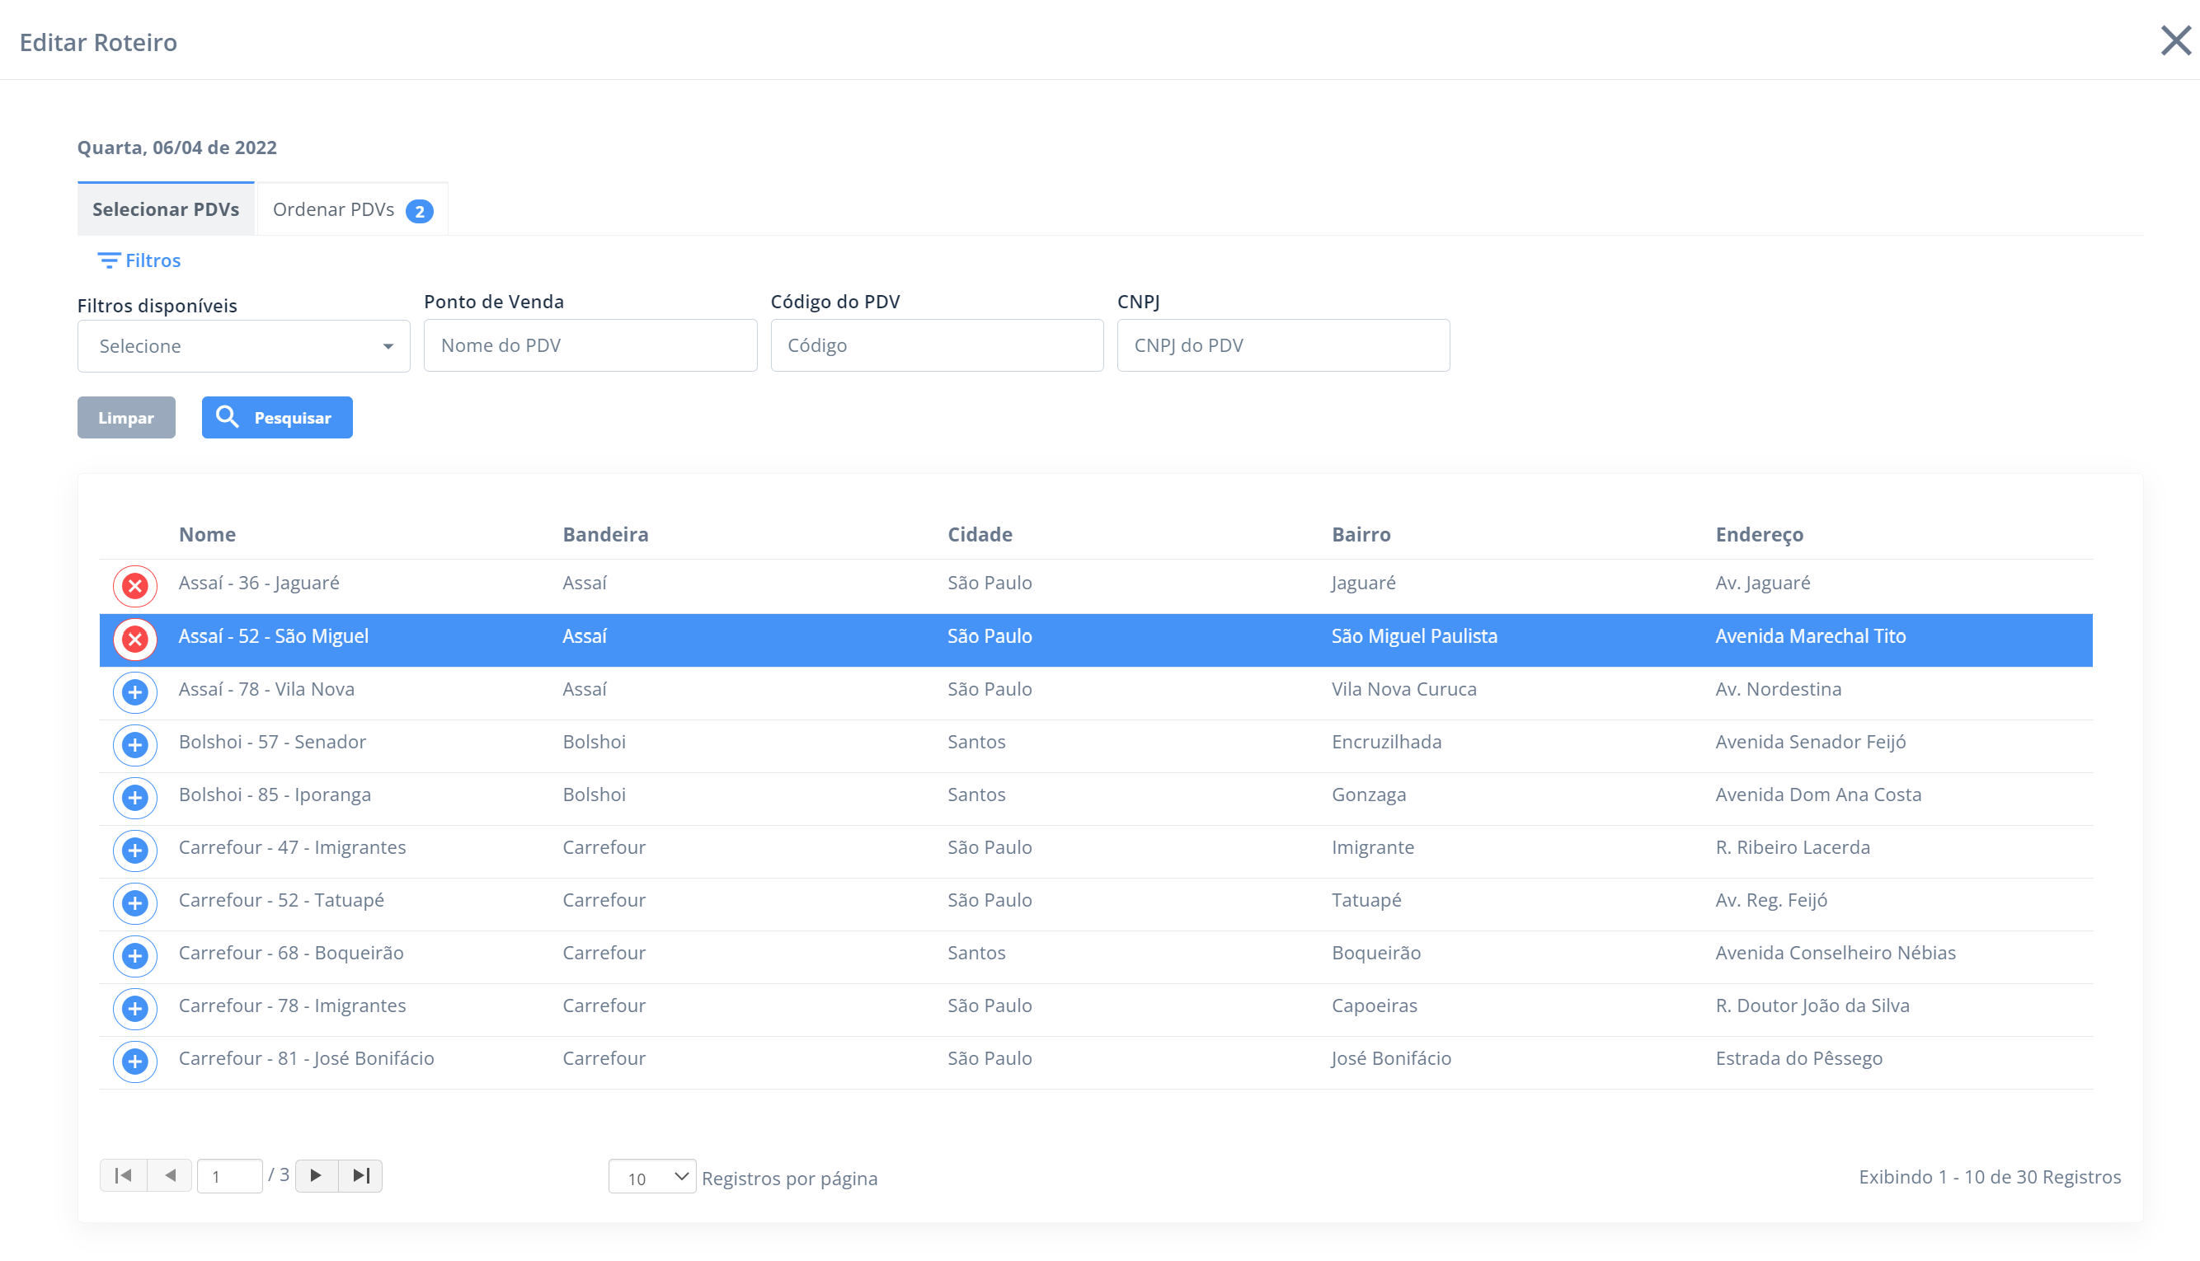Image resolution: width=2200 pixels, height=1261 pixels.
Task: Remove Assaí - 36 - Jaguaré from route
Action: [135, 586]
